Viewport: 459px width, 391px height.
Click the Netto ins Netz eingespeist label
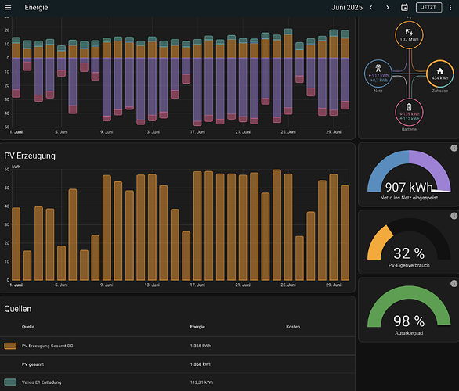coord(409,198)
